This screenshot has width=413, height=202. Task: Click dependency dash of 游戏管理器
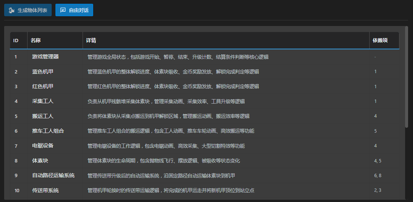[375, 57]
